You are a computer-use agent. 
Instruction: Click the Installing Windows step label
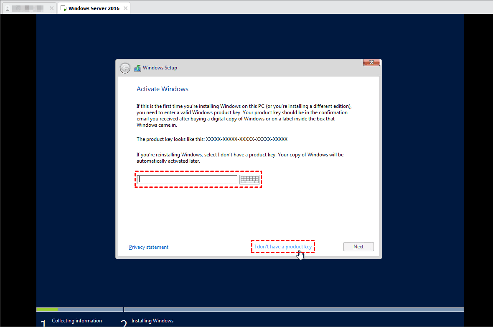click(x=152, y=321)
